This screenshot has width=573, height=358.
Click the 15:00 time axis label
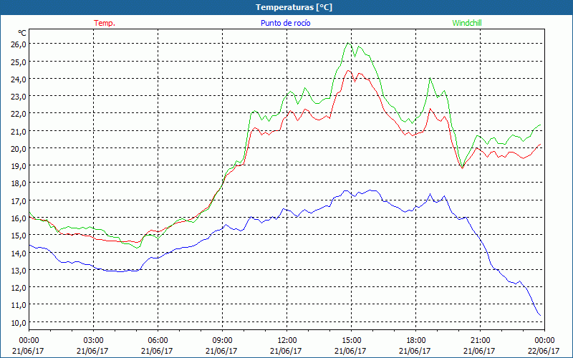click(x=351, y=341)
